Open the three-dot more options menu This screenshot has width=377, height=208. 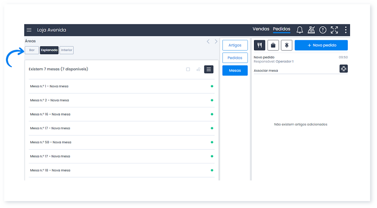346,30
